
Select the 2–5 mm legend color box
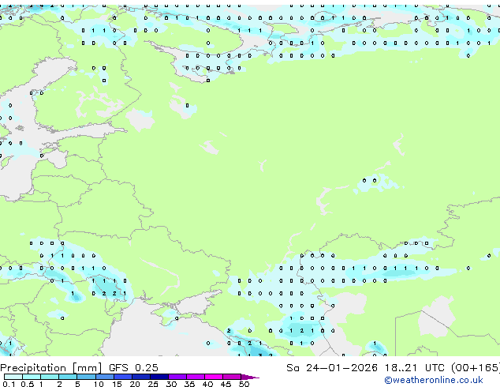coord(68,377)
